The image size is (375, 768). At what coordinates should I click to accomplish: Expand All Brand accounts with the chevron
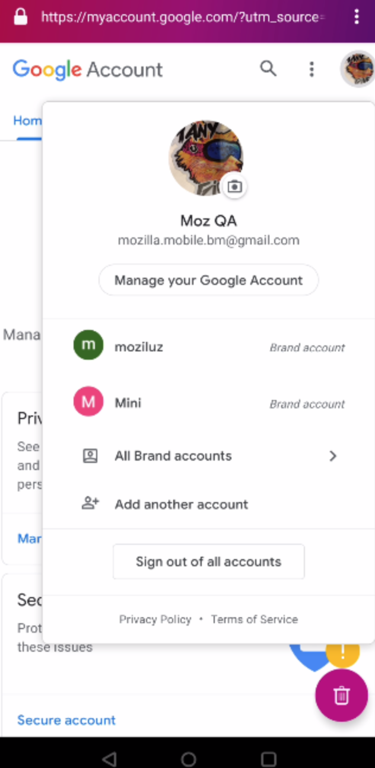pyautogui.click(x=333, y=456)
